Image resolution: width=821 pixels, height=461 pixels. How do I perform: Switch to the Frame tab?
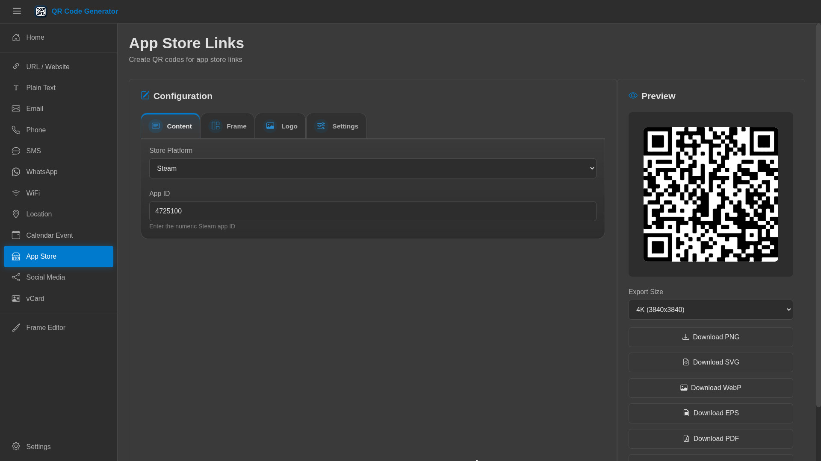(x=227, y=126)
